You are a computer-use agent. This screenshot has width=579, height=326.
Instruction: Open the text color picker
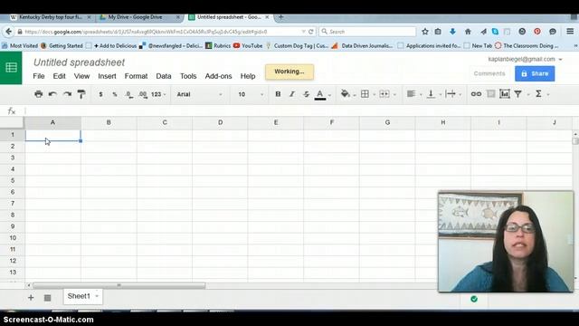click(320, 94)
